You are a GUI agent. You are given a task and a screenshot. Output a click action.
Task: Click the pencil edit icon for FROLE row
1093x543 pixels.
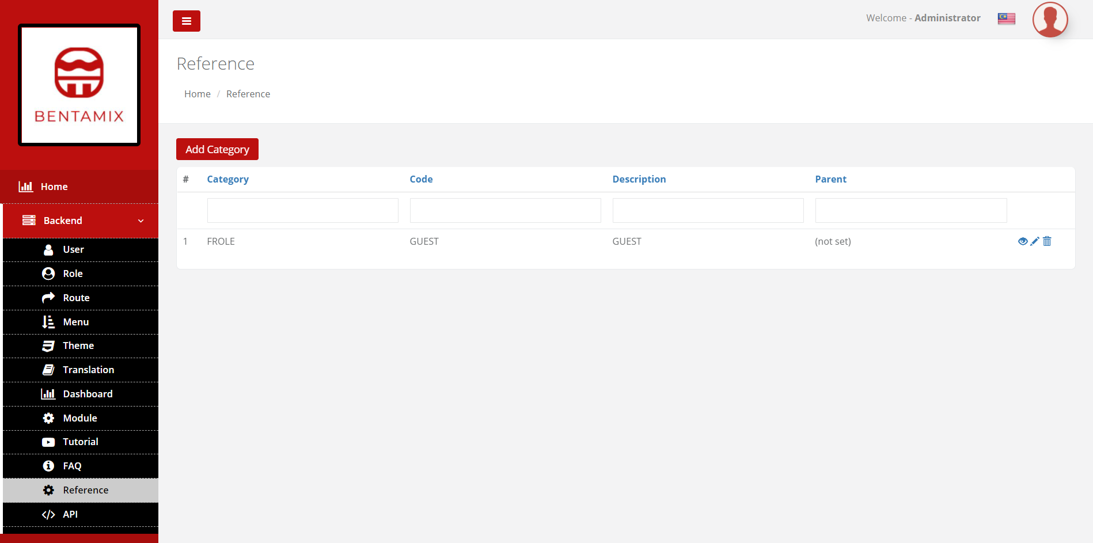[x=1035, y=241]
